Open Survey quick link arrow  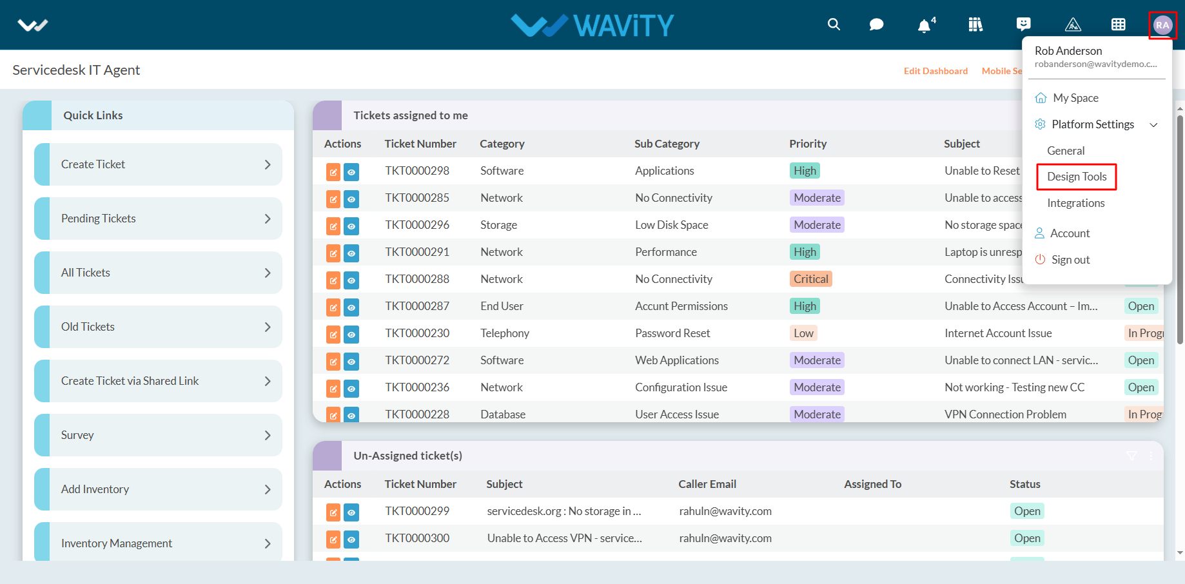[x=268, y=435]
